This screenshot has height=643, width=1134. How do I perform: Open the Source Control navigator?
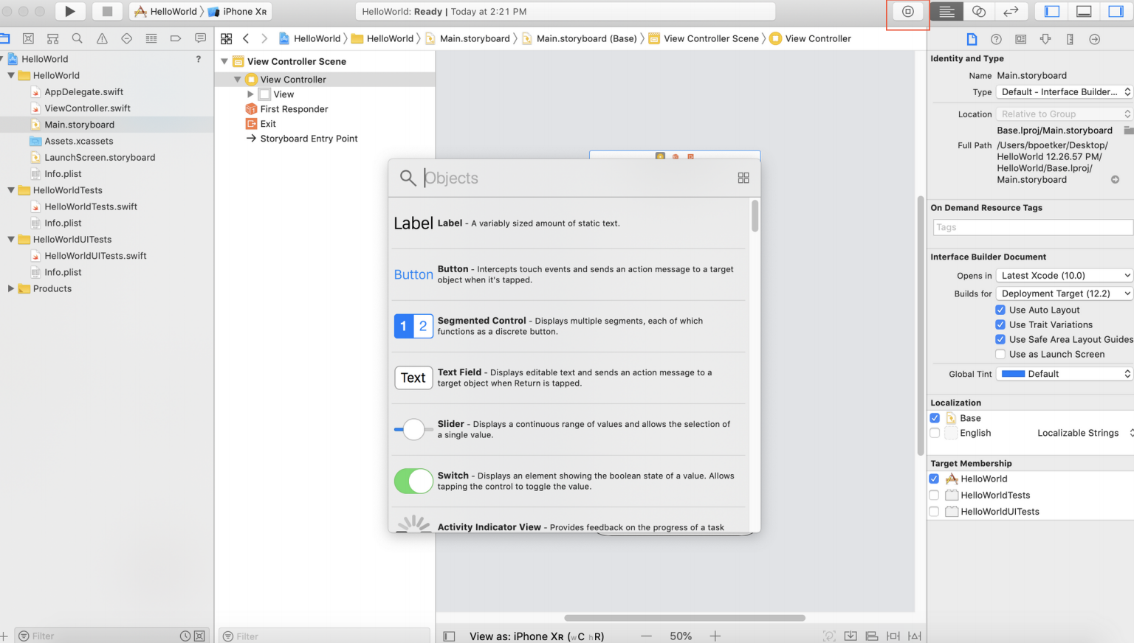[x=28, y=38]
